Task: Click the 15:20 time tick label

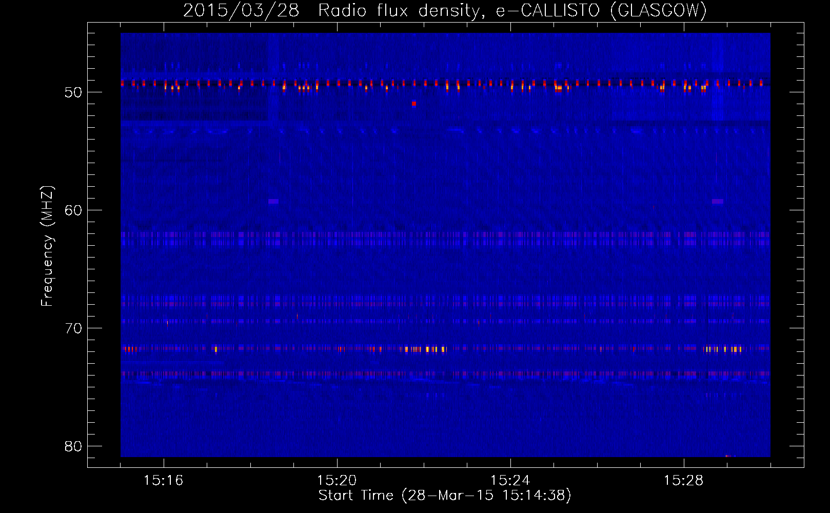Action: point(337,481)
